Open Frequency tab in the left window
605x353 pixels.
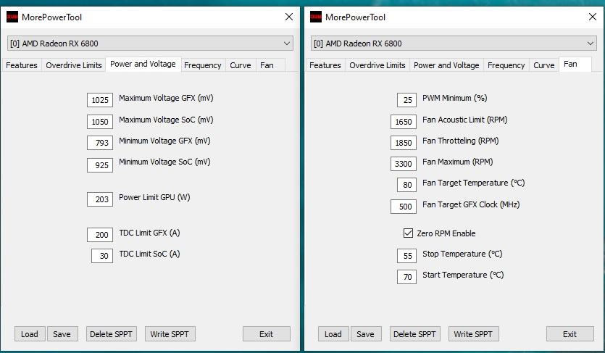pos(203,65)
